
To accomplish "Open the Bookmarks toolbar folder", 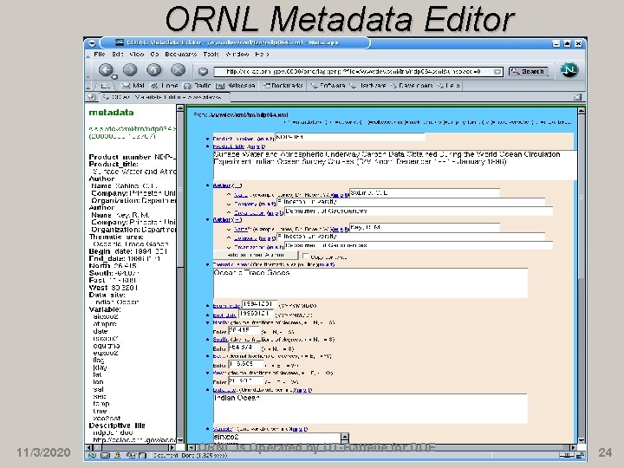I will click(283, 86).
